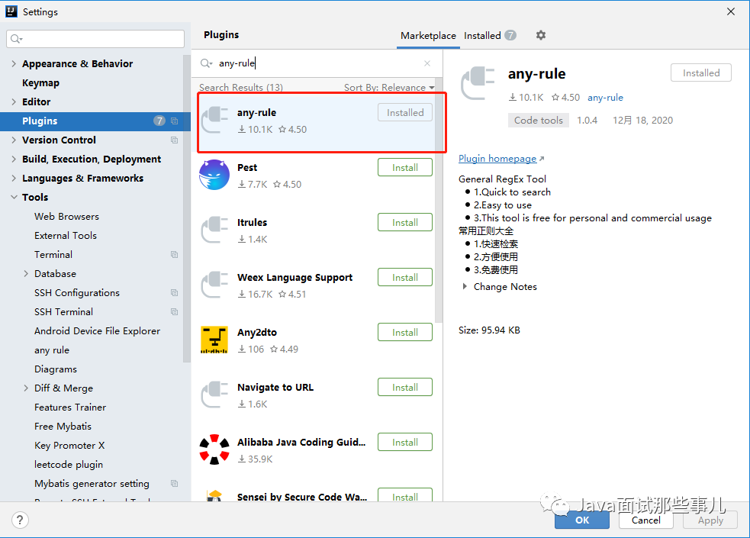Click IntelliJ IDEA logo in title bar
Screen dimensions: 750x538
pyautogui.click(x=11, y=11)
